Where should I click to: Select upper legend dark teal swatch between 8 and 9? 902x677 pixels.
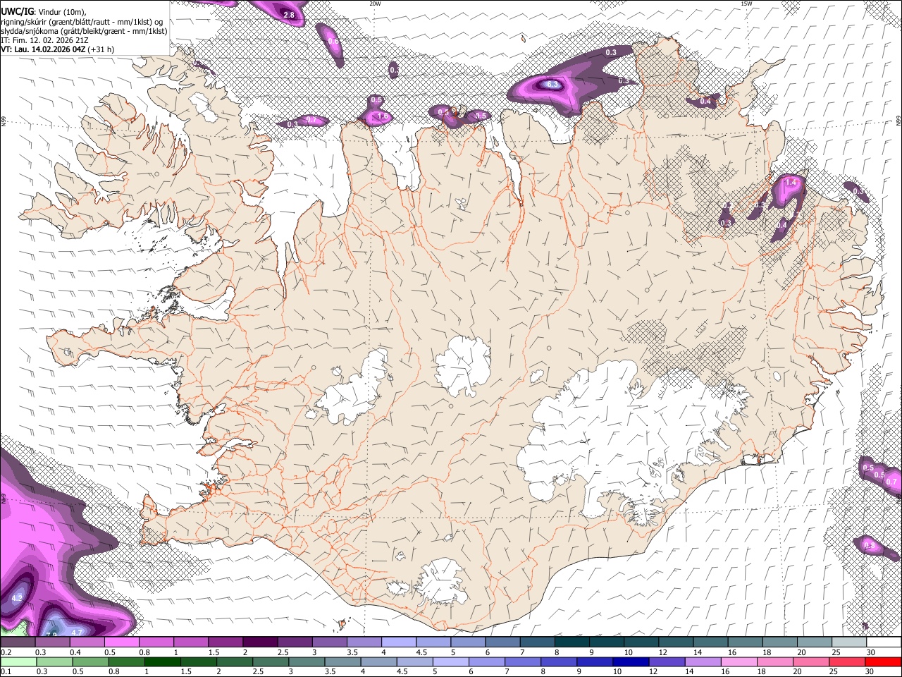(572, 642)
